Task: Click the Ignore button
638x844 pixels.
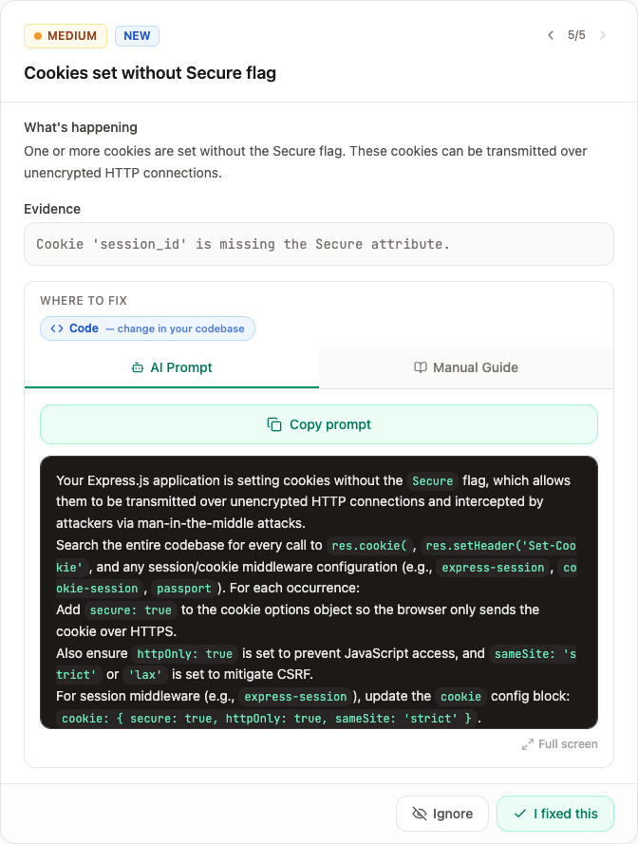Action: (442, 814)
